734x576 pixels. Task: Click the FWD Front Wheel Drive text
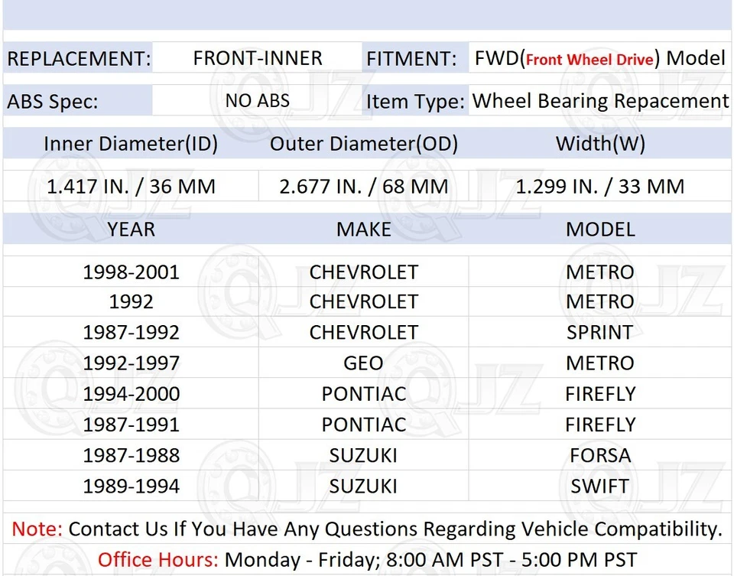pyautogui.click(x=599, y=57)
